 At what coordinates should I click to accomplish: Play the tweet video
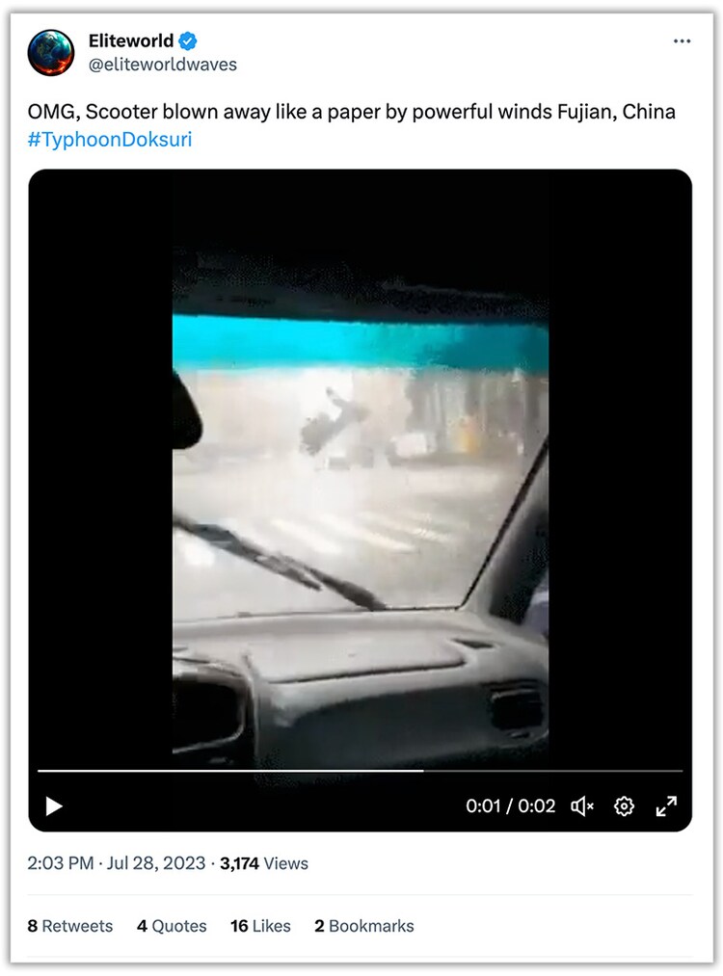pos(54,806)
